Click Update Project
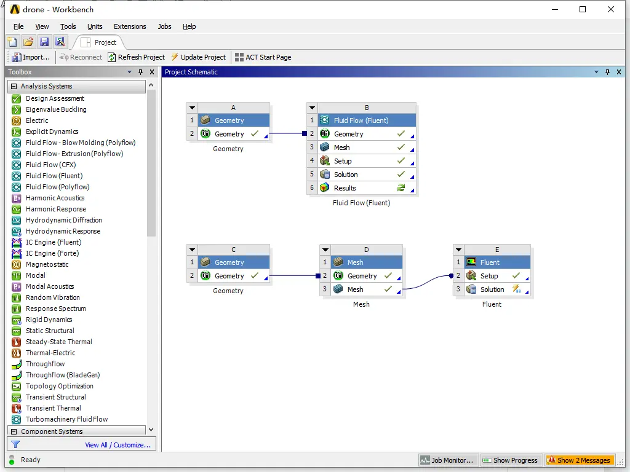The height and width of the screenshot is (472, 630). pos(199,57)
